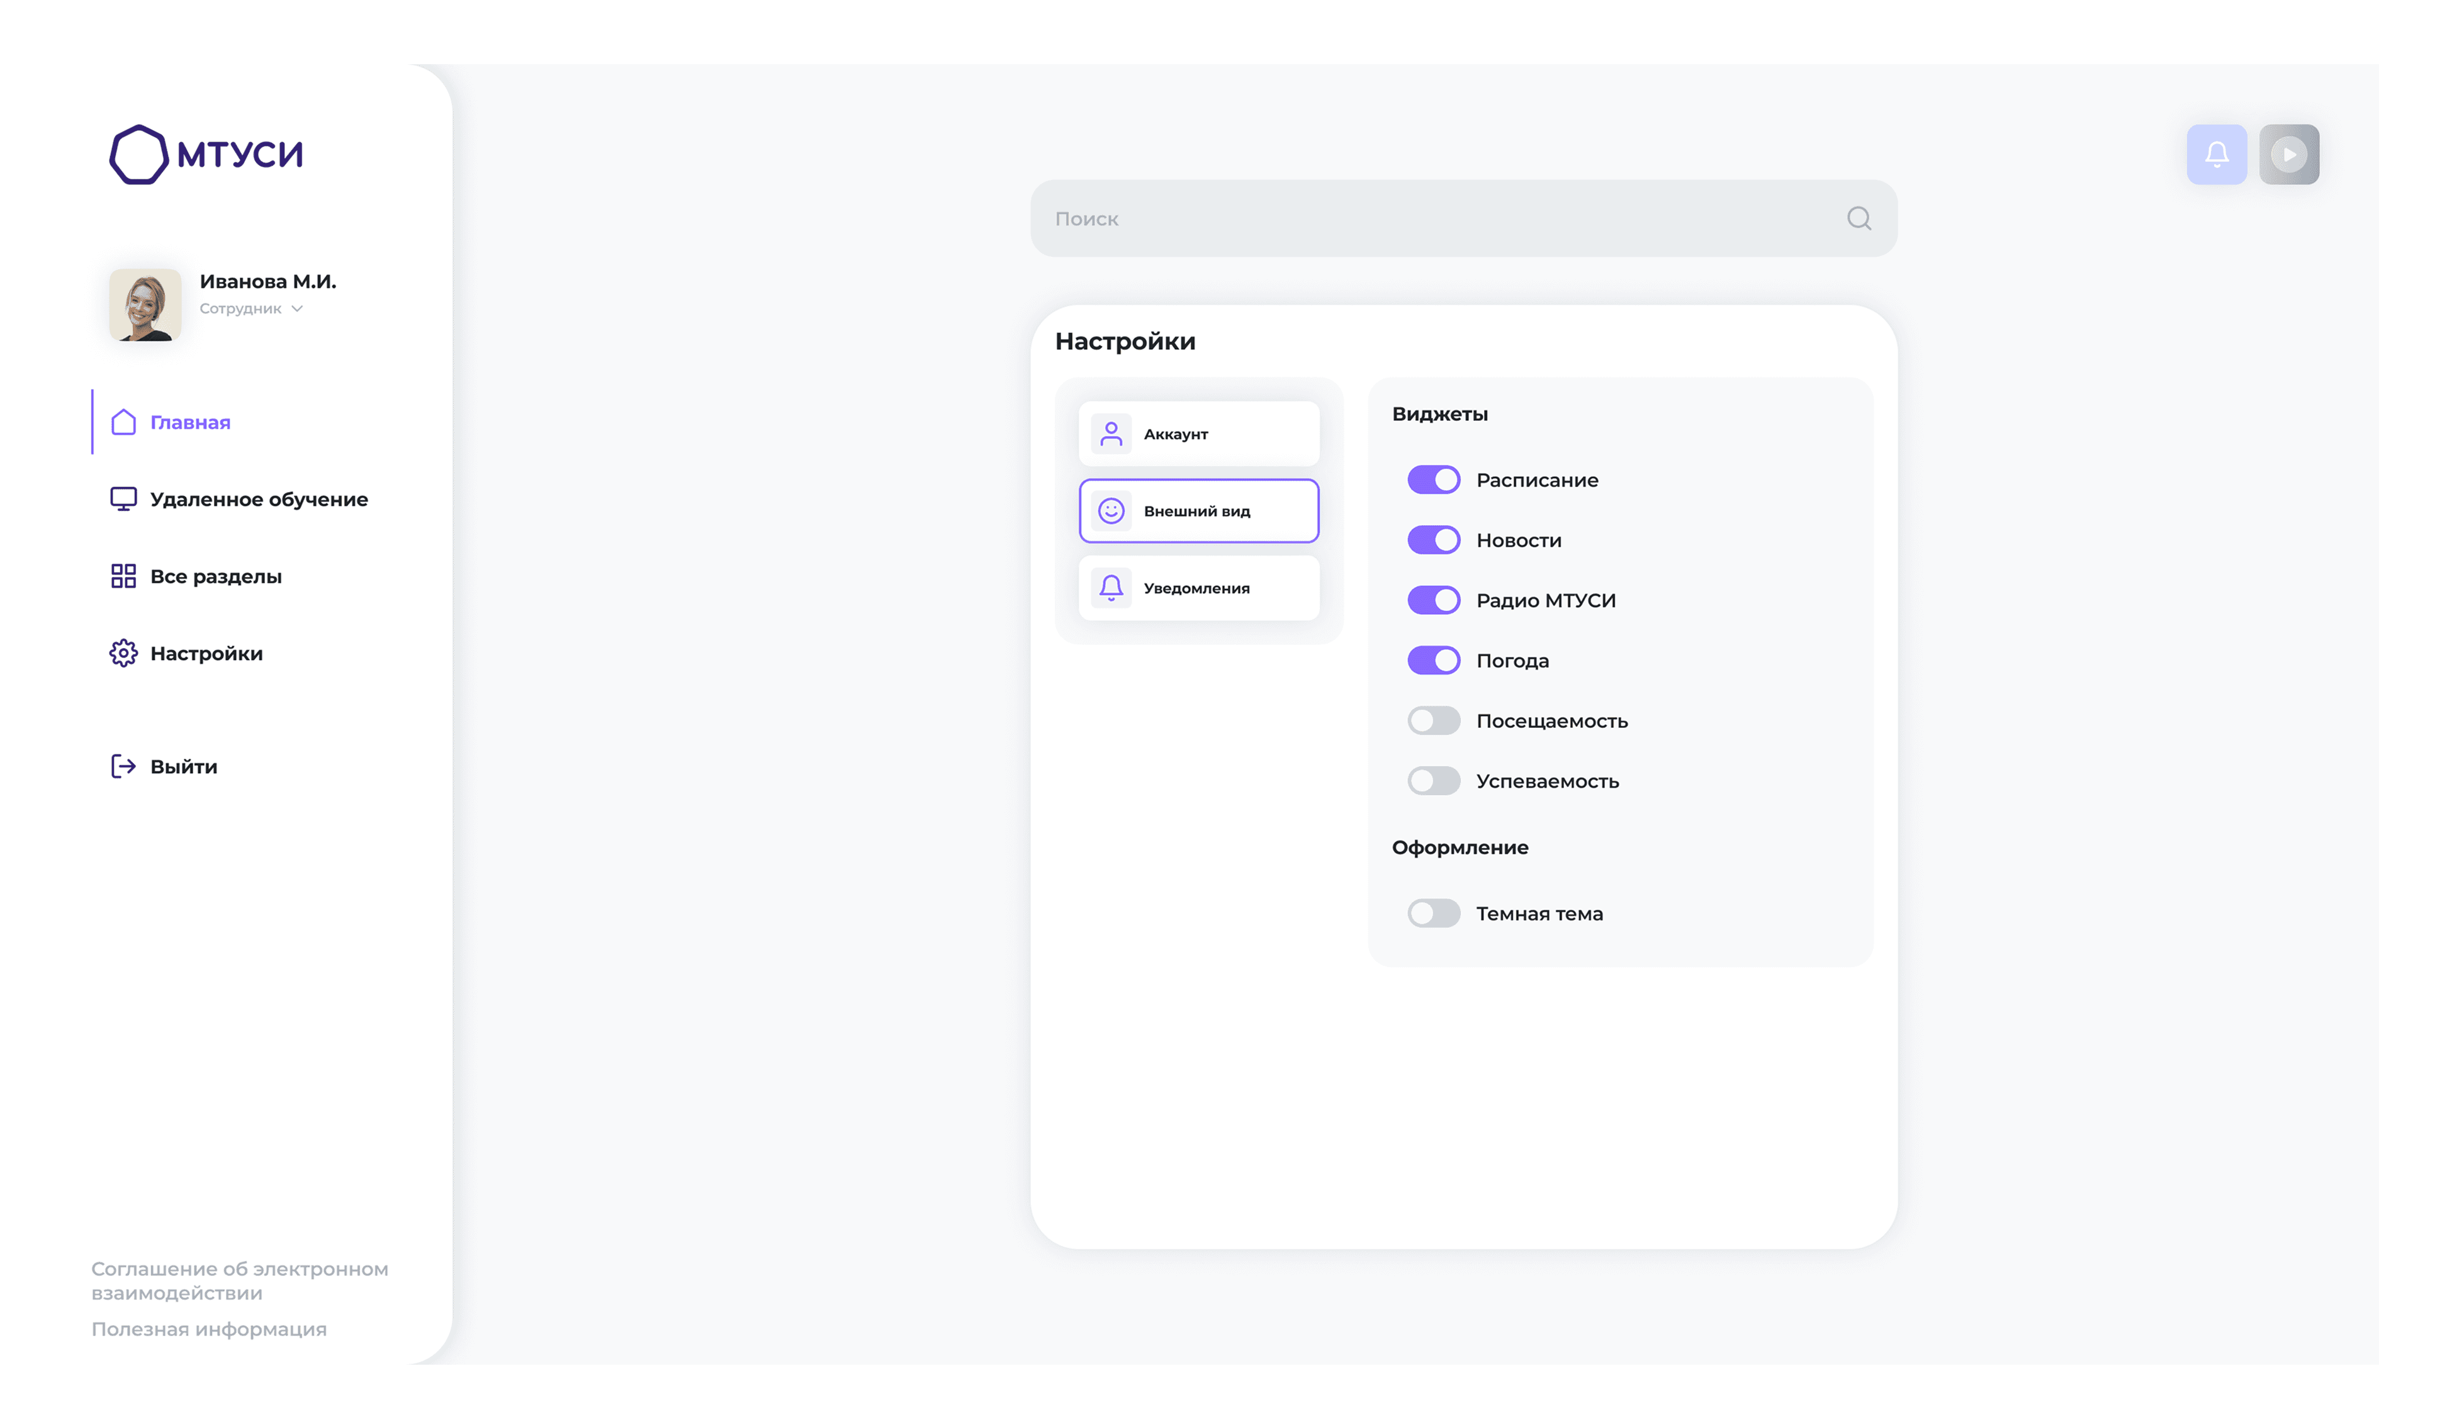Click the Поиск input field
The width and height of the screenshot is (2447, 1427).
pyautogui.click(x=1437, y=218)
